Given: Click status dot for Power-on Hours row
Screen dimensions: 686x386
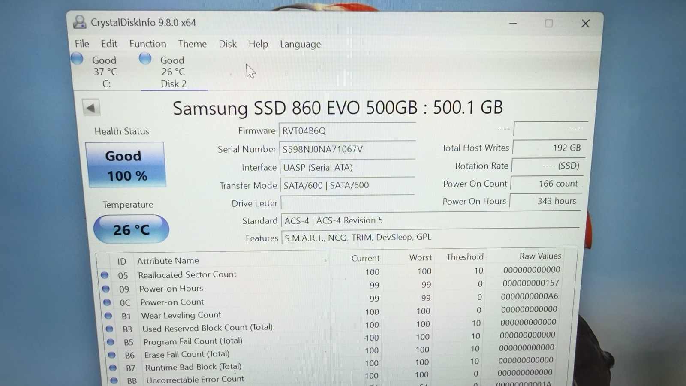Looking at the screenshot, I should [x=106, y=289].
